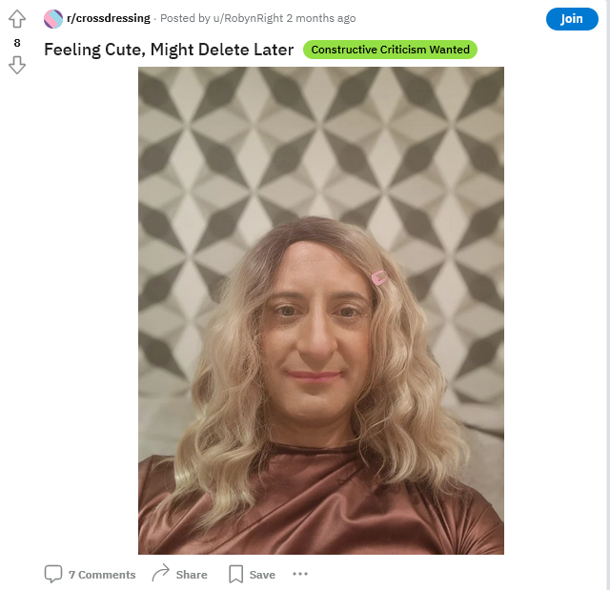This screenshot has height=590, width=610.
Task: Select the Save text label
Action: pos(262,575)
